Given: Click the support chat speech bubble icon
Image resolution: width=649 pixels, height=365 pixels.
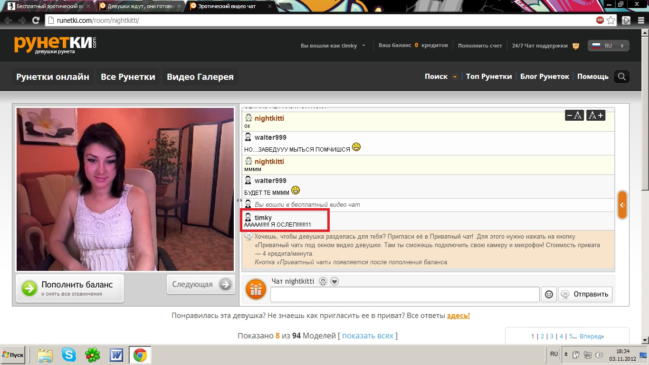Looking at the screenshot, I should pos(576,46).
